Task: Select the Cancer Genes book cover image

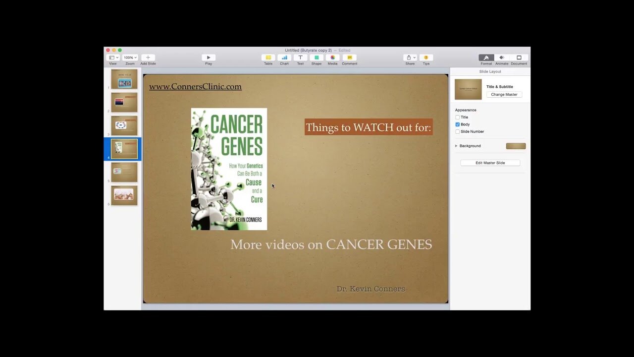Action: pos(229,169)
